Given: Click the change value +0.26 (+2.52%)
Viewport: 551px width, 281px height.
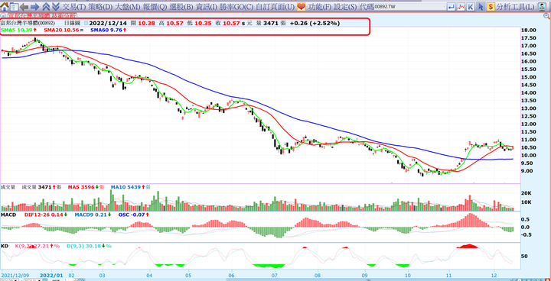Looking at the screenshot, I should click(x=315, y=23).
